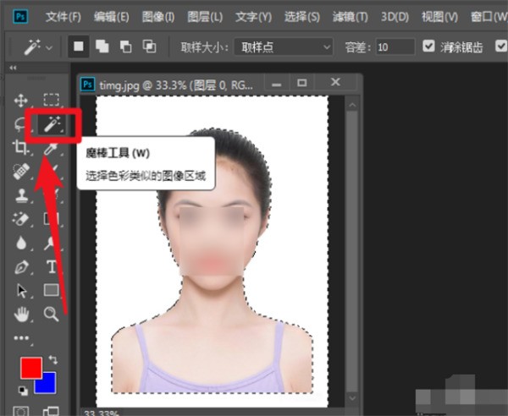This screenshot has height=416, width=508.
Task: Click the red foreground color swatch
Action: coord(30,369)
